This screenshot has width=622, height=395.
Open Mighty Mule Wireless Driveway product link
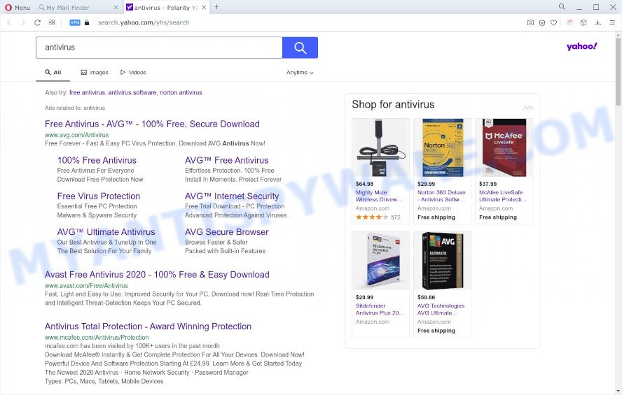(x=379, y=196)
